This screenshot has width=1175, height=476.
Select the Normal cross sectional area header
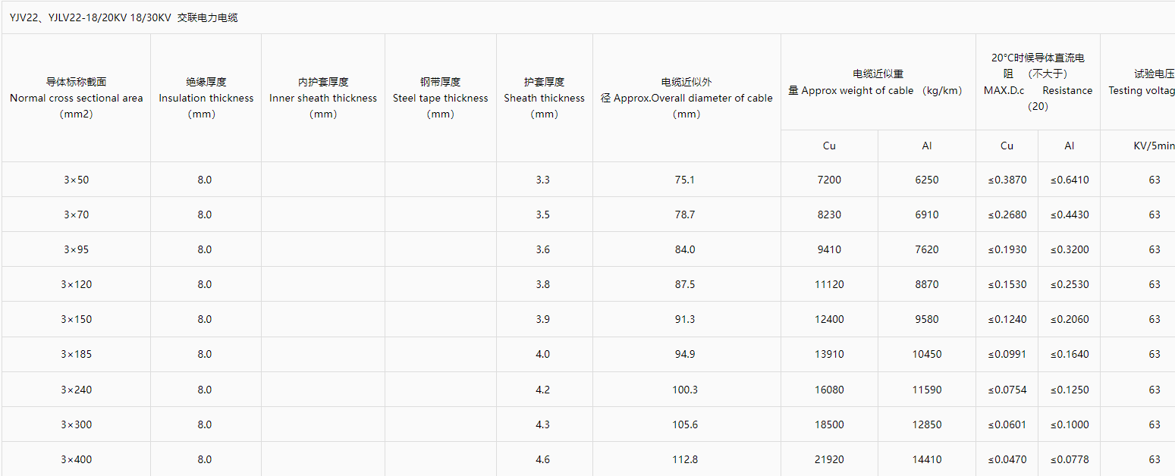[77, 98]
